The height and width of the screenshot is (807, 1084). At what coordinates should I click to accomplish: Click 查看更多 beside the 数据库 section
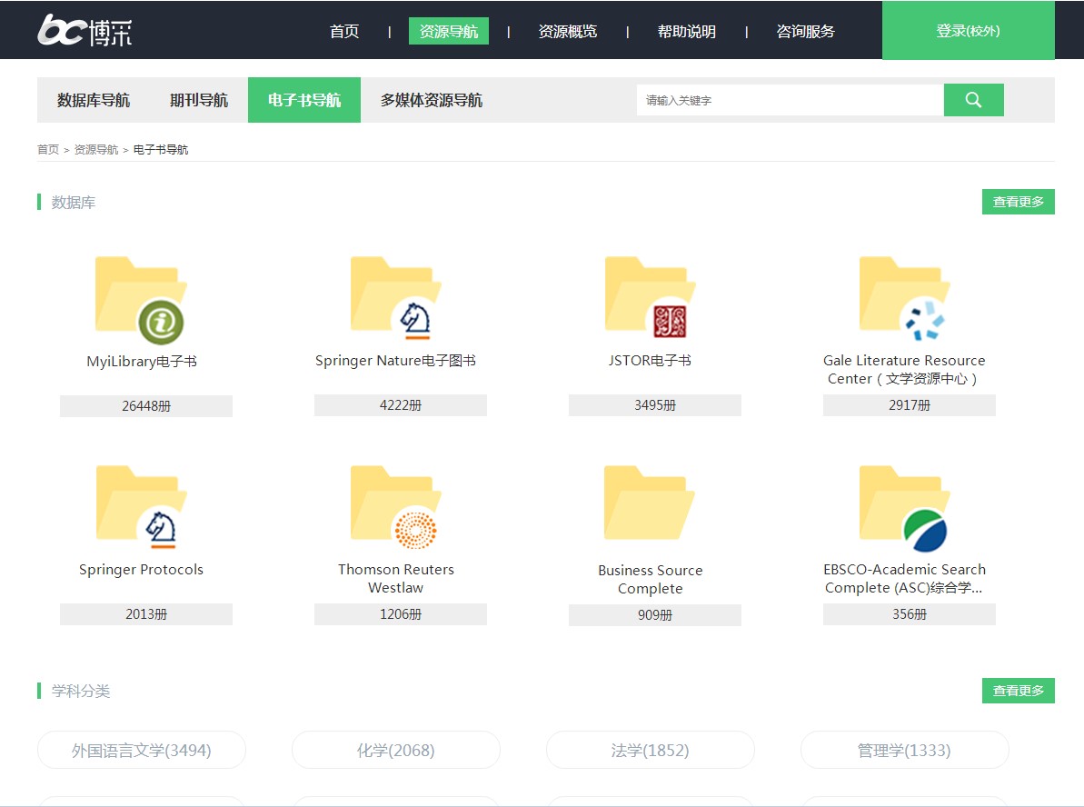tap(1018, 202)
